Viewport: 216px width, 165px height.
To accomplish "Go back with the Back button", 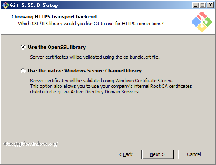I will [x=125, y=154].
